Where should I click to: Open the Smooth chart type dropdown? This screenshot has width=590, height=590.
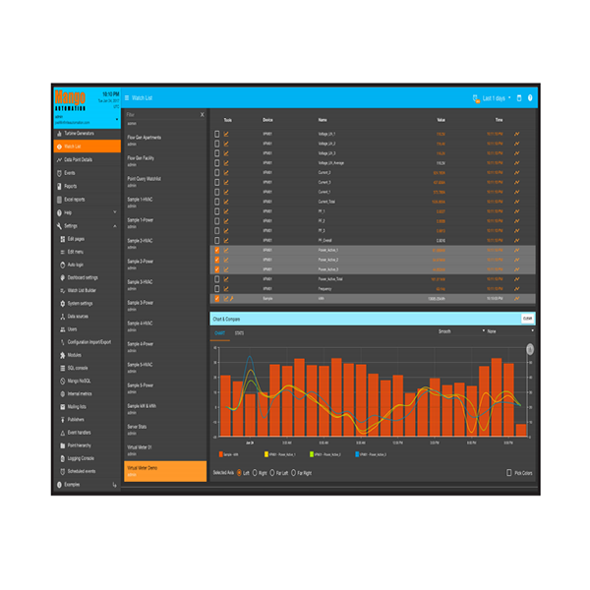coord(460,332)
